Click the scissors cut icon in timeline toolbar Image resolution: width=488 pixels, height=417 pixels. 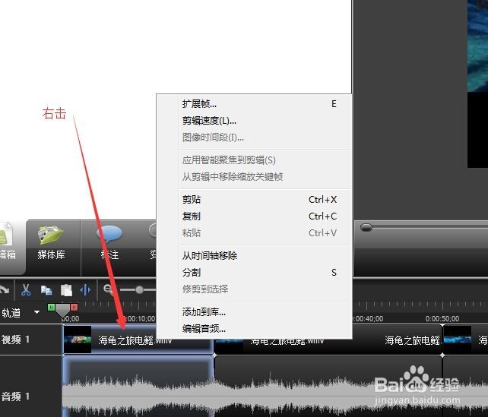(26, 290)
